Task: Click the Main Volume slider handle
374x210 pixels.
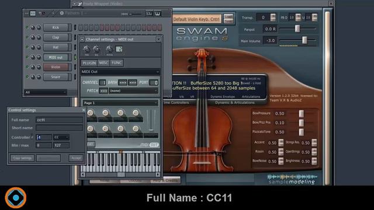Action: click(304, 40)
